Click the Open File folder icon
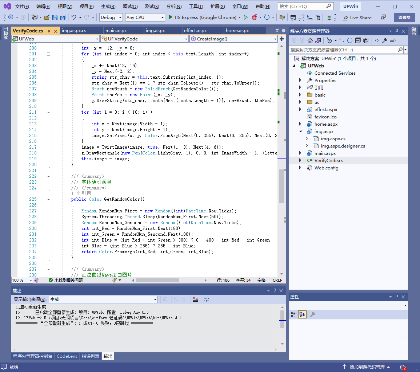This screenshot has height=372, width=420. (47, 17)
